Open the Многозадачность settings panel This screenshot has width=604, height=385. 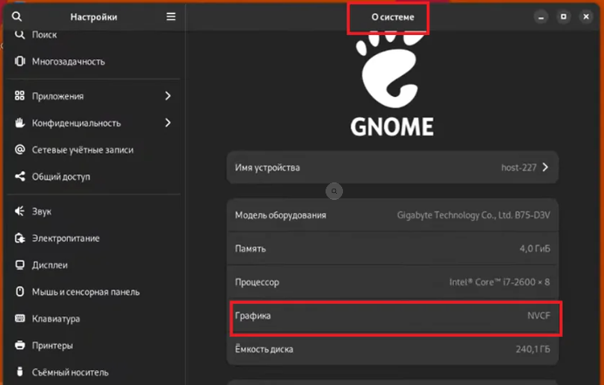[93, 61]
